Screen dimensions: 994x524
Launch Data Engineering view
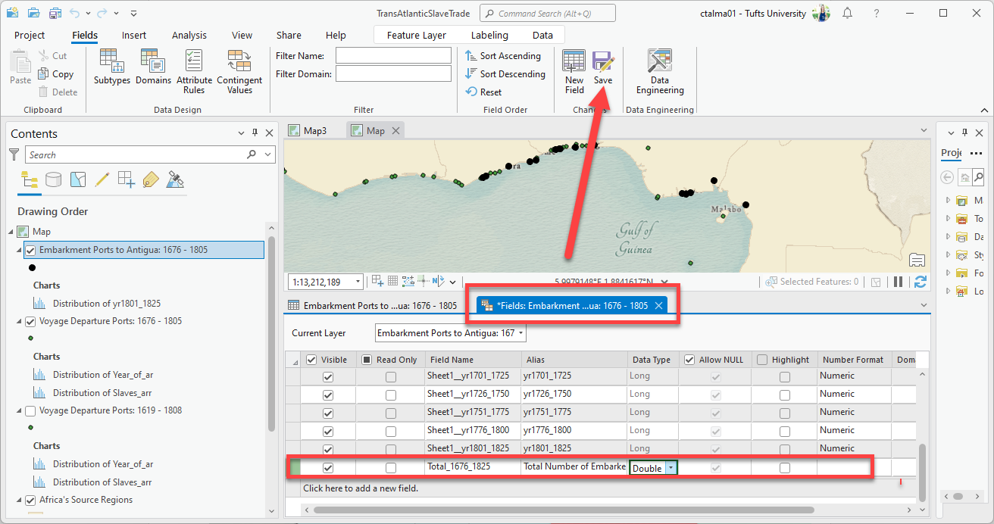coord(659,70)
